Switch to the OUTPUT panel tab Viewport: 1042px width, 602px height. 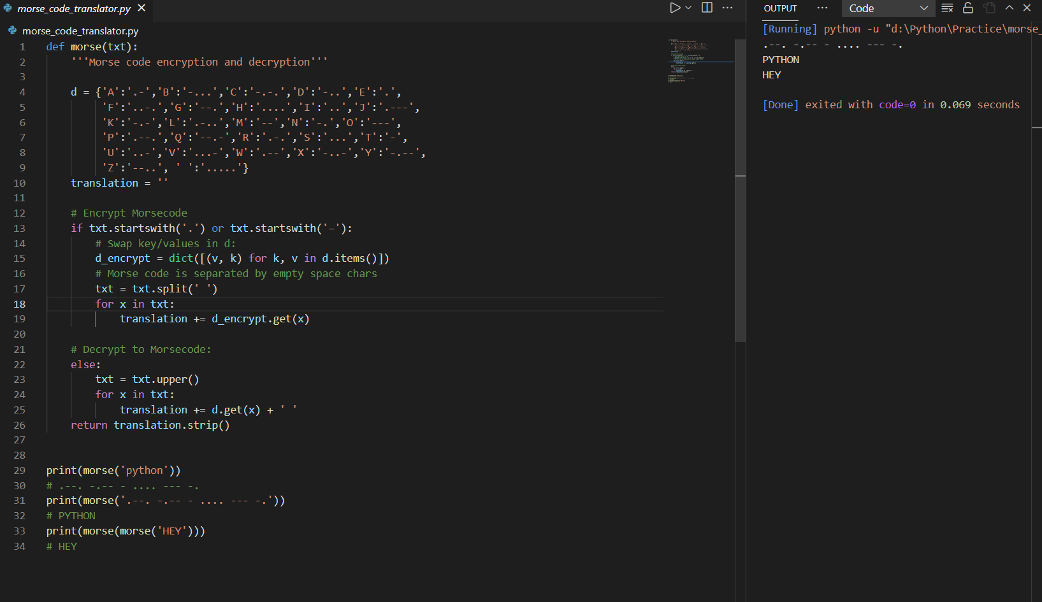tap(780, 8)
